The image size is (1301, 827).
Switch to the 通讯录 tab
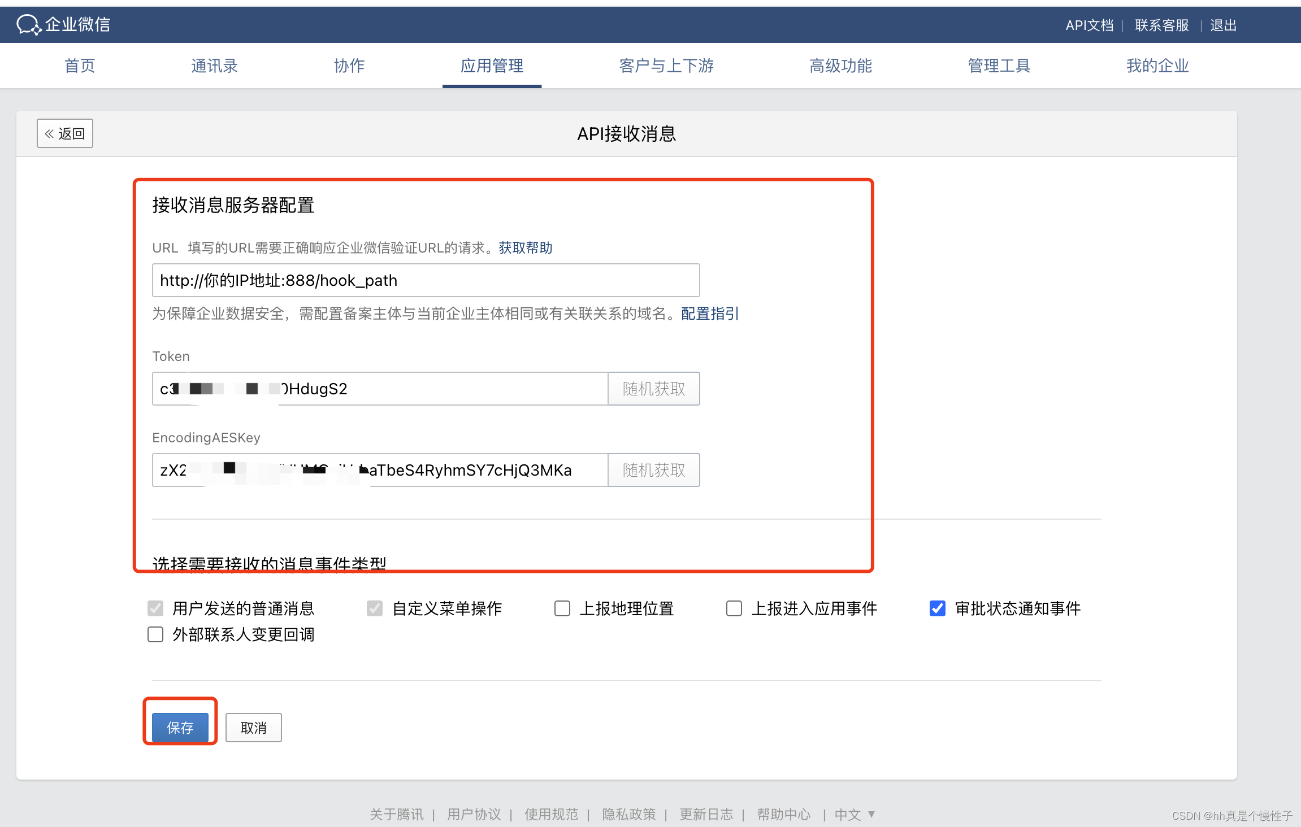(214, 66)
